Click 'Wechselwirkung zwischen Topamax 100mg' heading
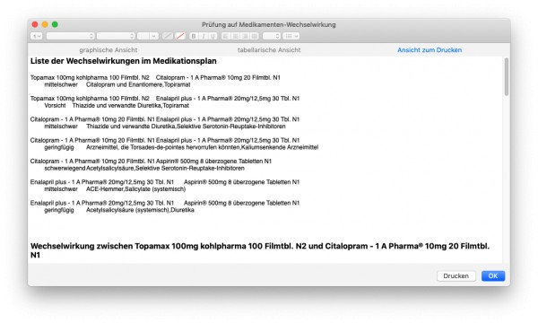Viewport: 538px width, 323px height. [x=260, y=250]
